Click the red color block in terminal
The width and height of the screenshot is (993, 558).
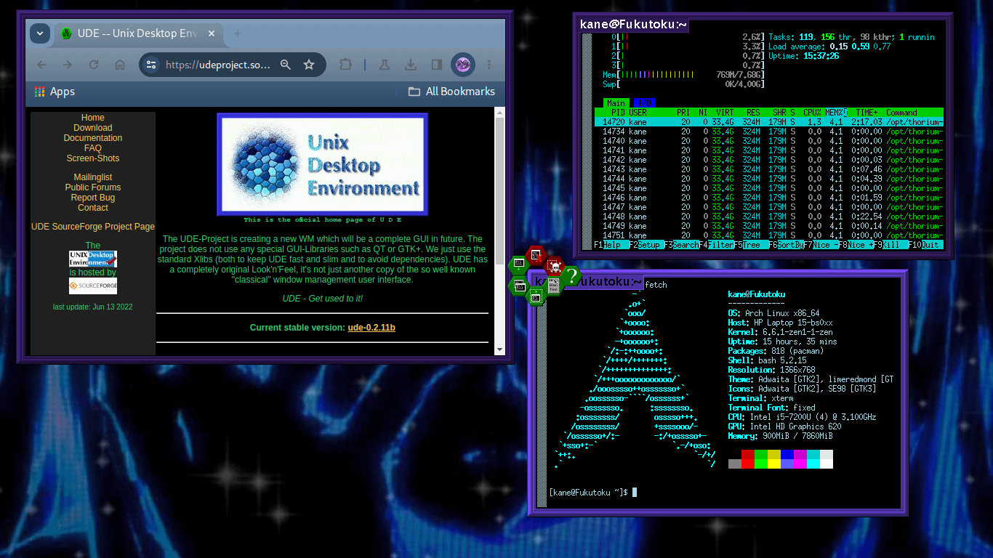[748, 456]
